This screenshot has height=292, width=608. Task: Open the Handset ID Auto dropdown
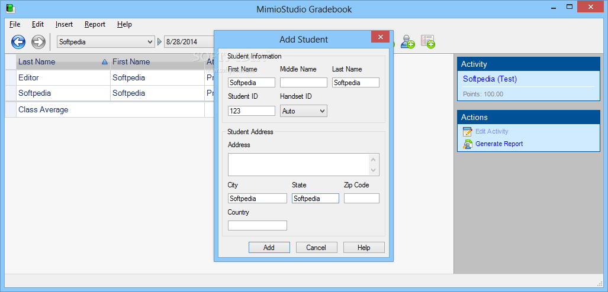(x=322, y=111)
